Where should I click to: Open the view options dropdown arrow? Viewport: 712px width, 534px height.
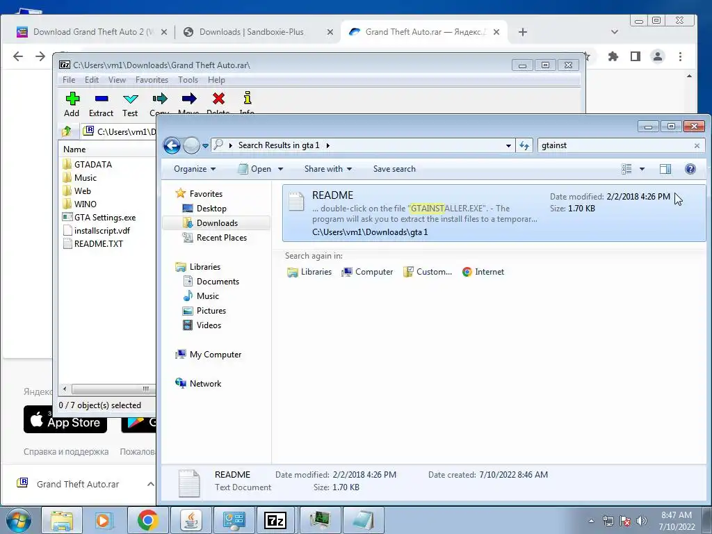point(642,170)
